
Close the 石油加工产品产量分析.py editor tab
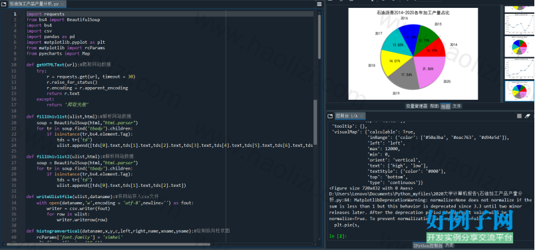tap(63, 4)
